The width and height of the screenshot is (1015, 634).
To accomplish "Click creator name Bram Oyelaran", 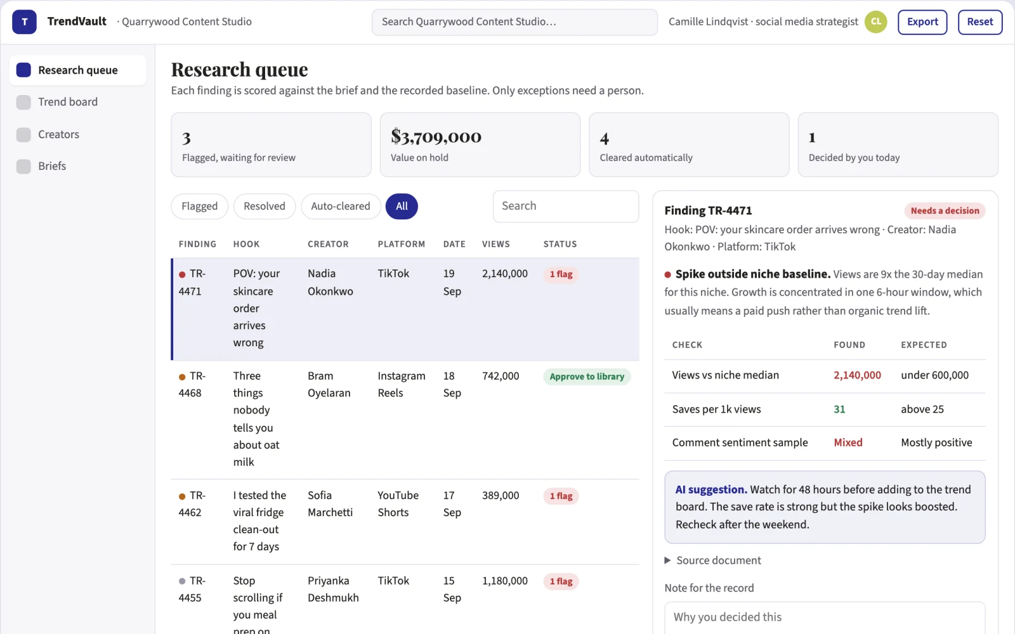I will [329, 385].
